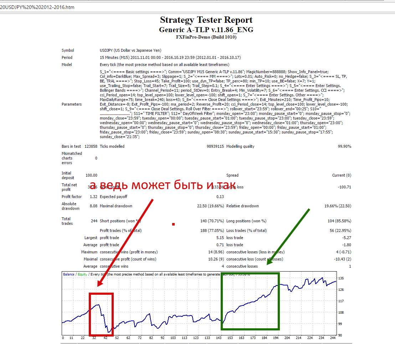
Task: Click the 'Long positions (won %)' label
Action: tap(246, 221)
